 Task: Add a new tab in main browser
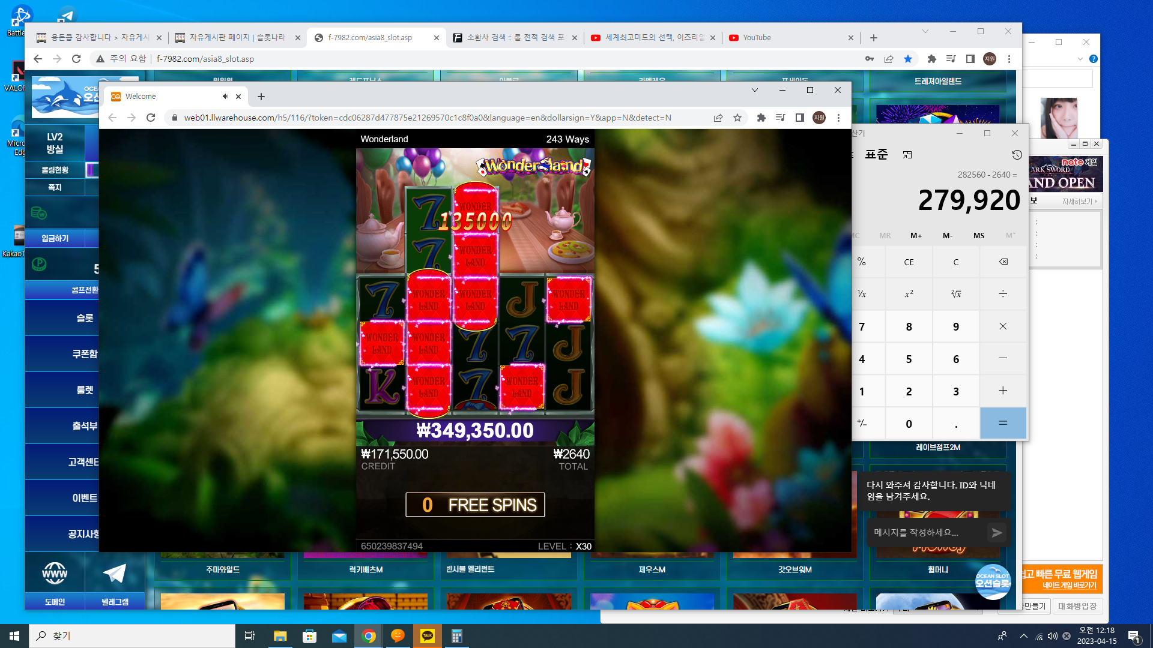874,38
